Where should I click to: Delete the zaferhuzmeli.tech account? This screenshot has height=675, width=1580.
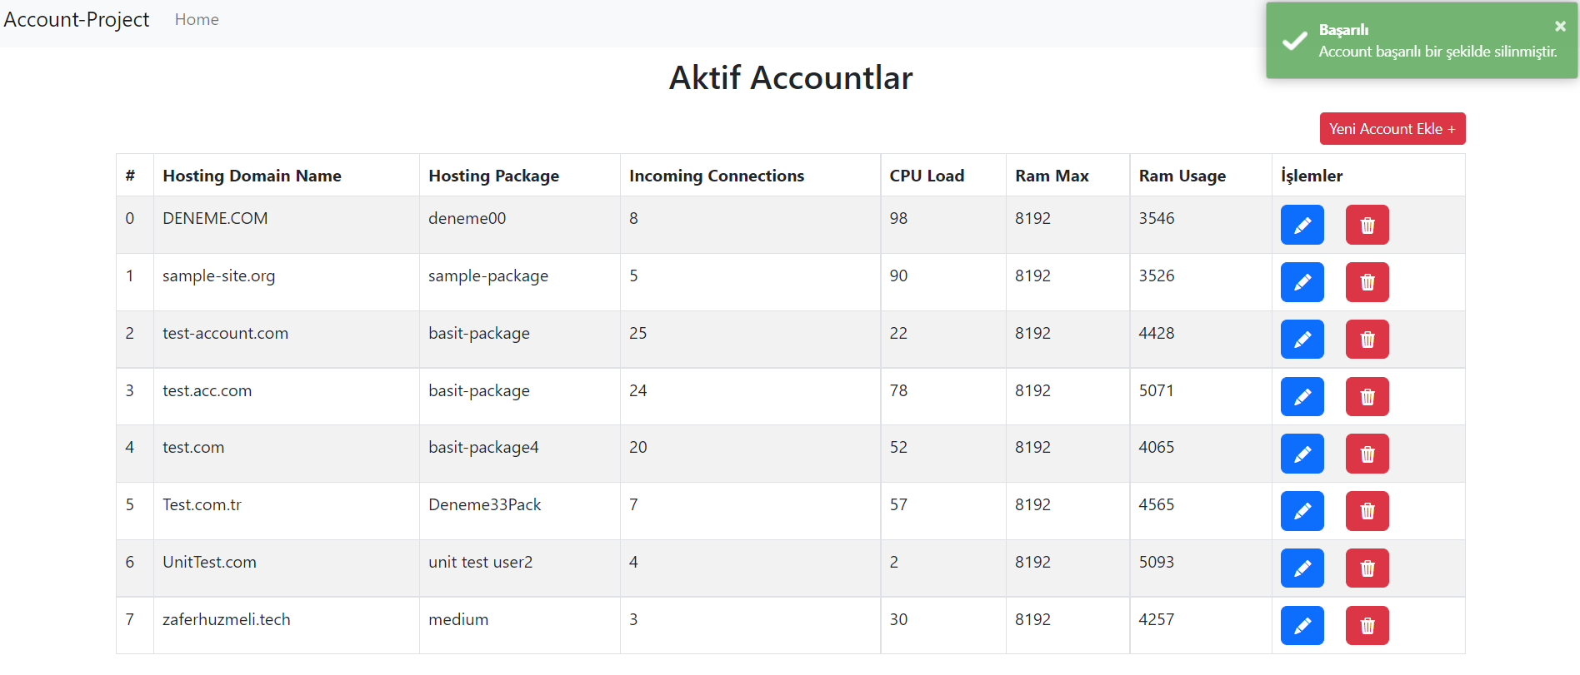point(1367,626)
